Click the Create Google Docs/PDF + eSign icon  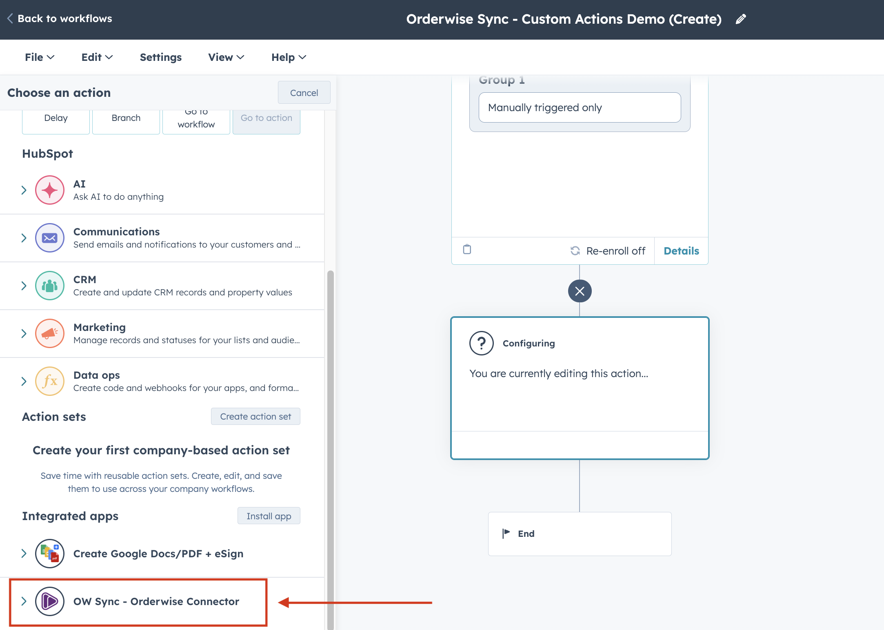[50, 554]
